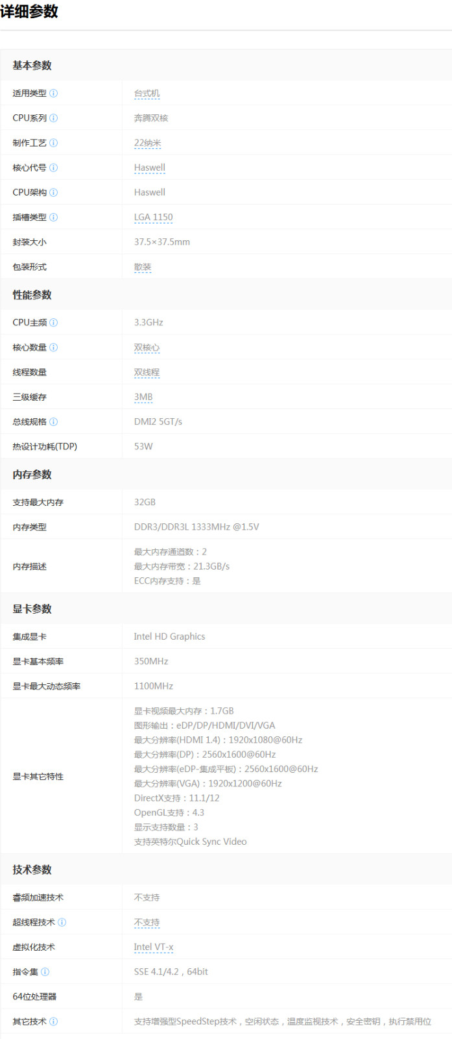Open the 散装 packaging link
Image resolution: width=452 pixels, height=1039 pixels.
coord(143,267)
